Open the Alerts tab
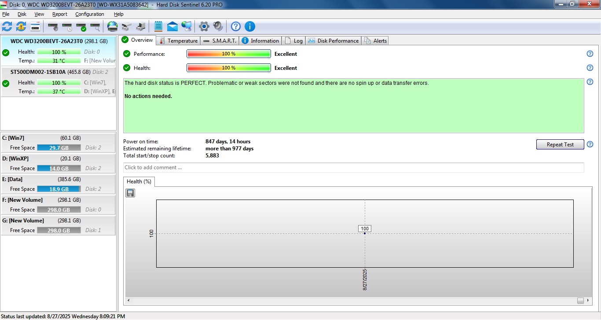The width and height of the screenshot is (601, 320). tap(375, 41)
